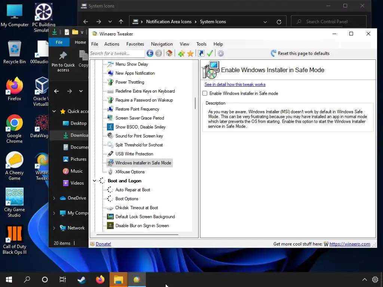
Task: Click Reset this page to defaults
Action: tap(300, 53)
